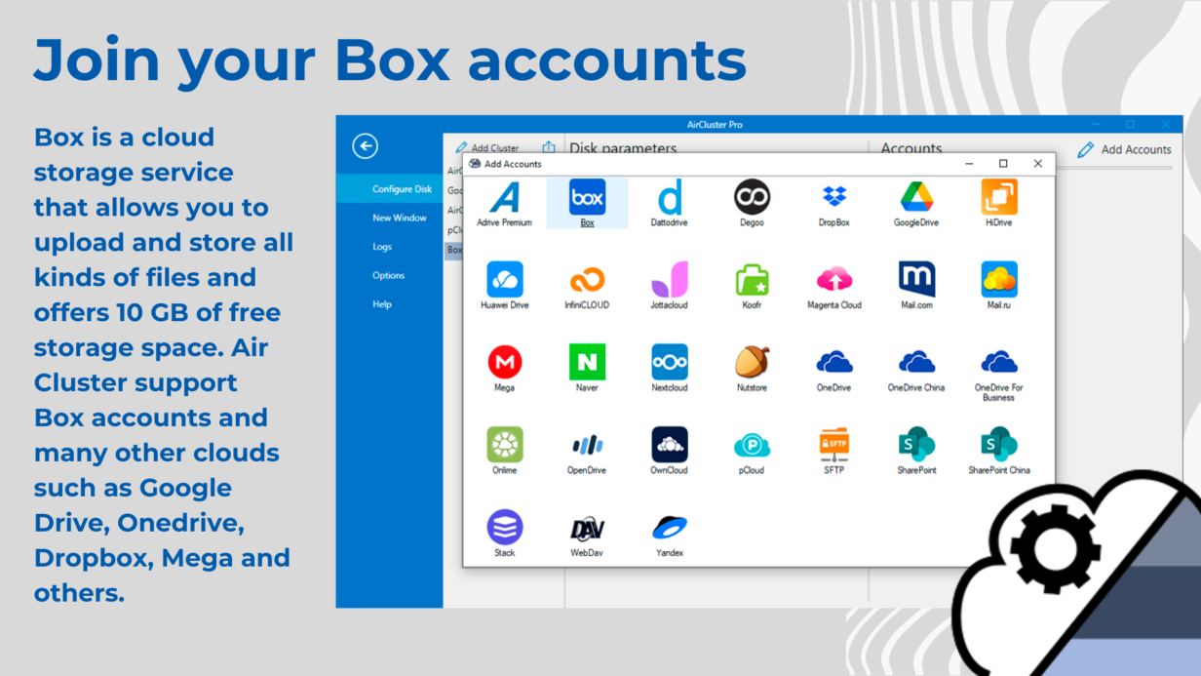Pick the Dattodrive provider icon
Viewport: 1201px width, 676px height.
click(669, 197)
